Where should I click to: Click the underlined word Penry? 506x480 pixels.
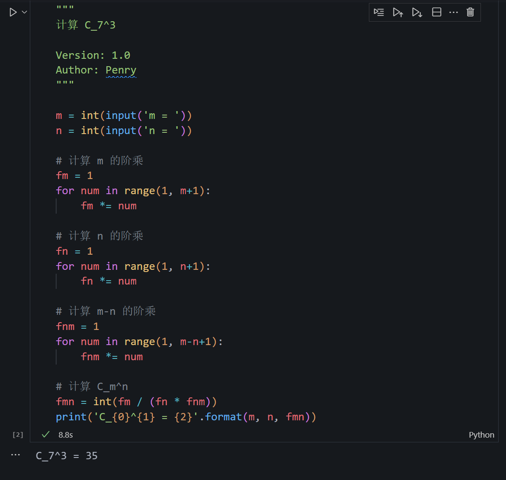pos(121,70)
